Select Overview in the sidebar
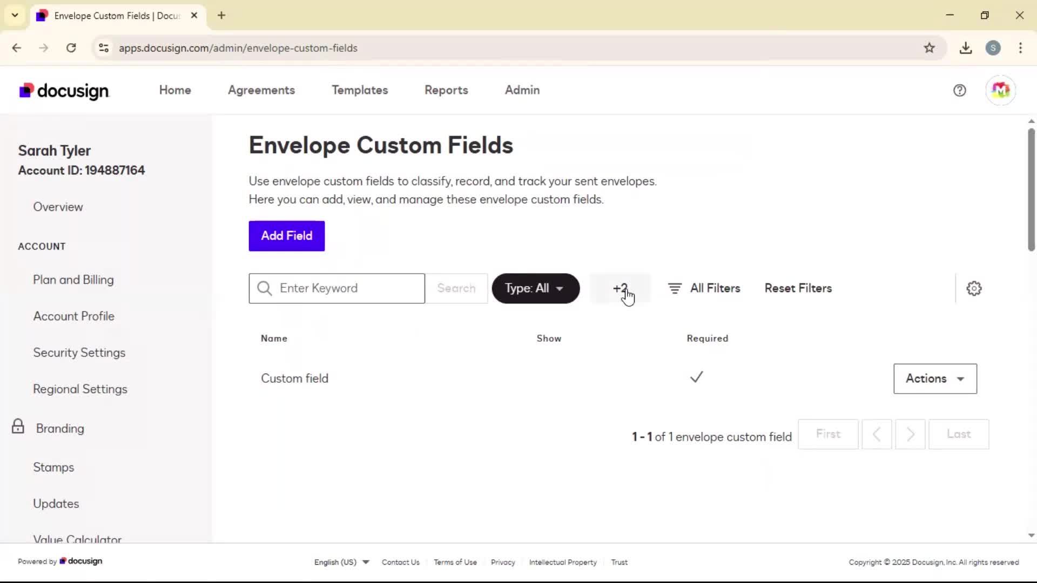The width and height of the screenshot is (1037, 583). point(58,207)
